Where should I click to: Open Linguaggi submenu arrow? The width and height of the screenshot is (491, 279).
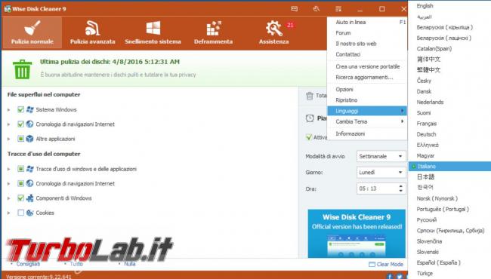pyautogui.click(x=402, y=111)
